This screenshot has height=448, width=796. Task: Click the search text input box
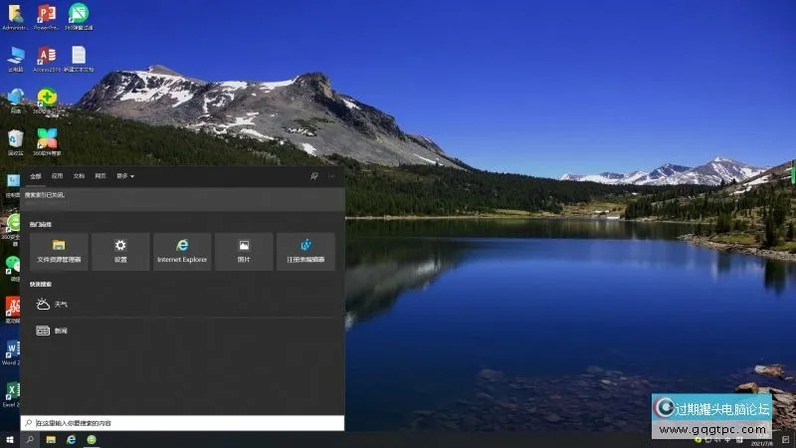pos(184,423)
